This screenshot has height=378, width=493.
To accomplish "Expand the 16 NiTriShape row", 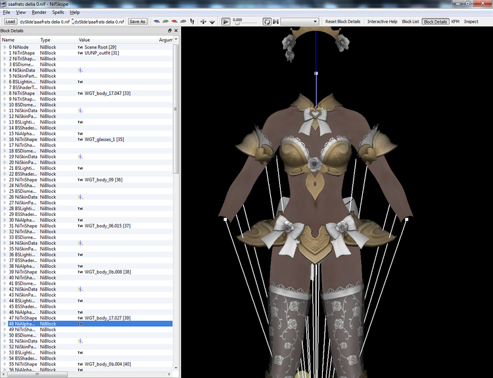I will coord(5,139).
